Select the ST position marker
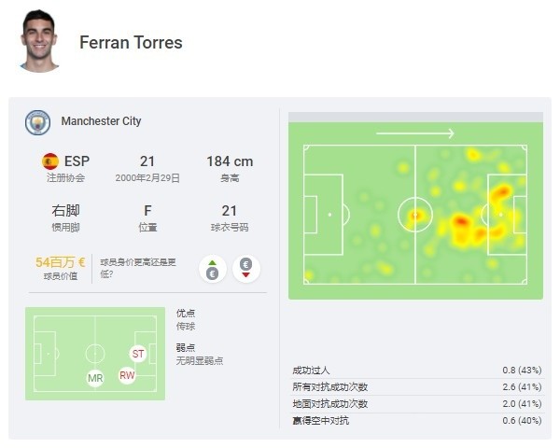This screenshot has height=448, width=560. pyautogui.click(x=138, y=354)
